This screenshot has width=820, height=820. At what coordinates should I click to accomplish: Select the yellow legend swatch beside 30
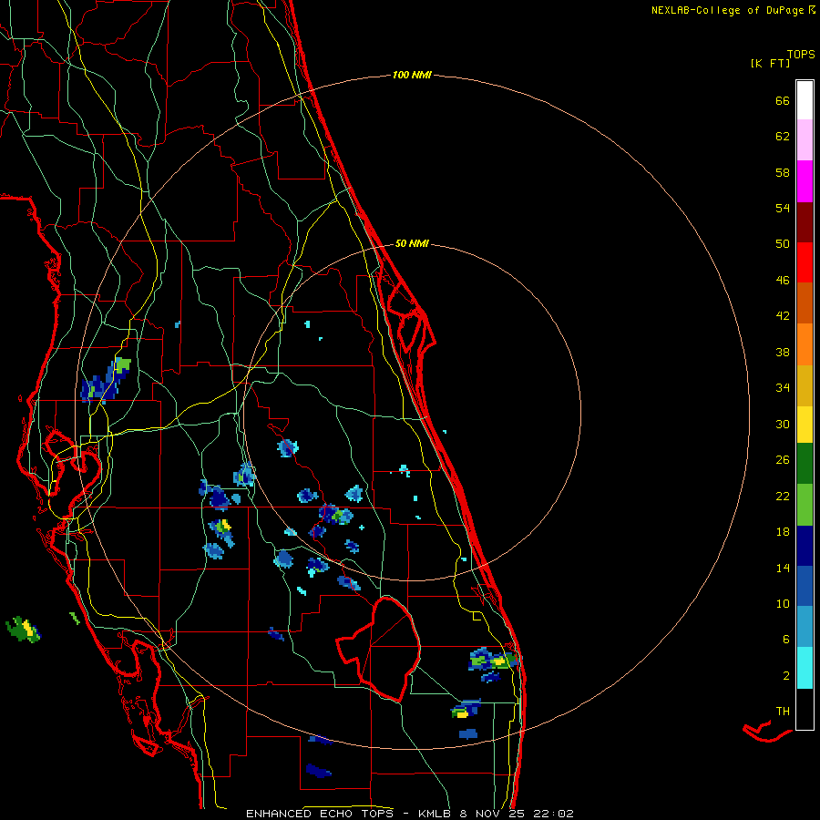tap(805, 425)
